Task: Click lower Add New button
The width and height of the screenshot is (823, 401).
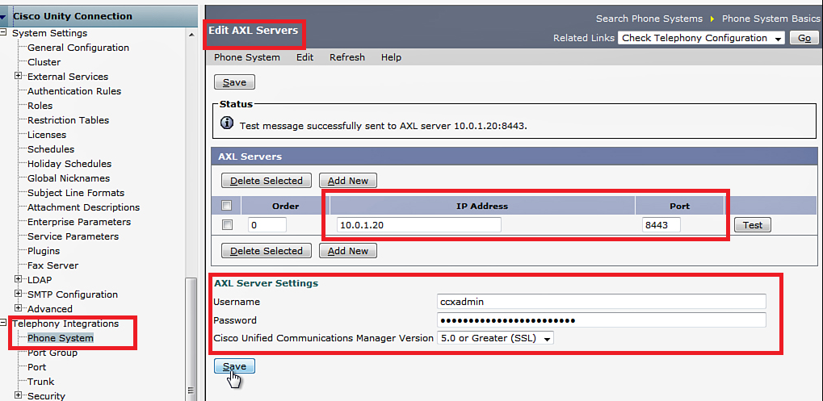Action: pos(348,251)
